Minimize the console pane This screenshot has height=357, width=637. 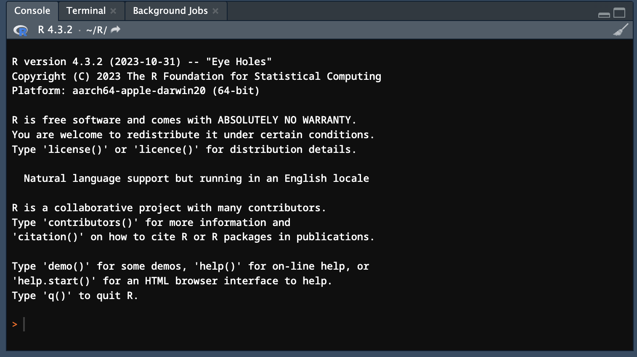click(x=604, y=14)
